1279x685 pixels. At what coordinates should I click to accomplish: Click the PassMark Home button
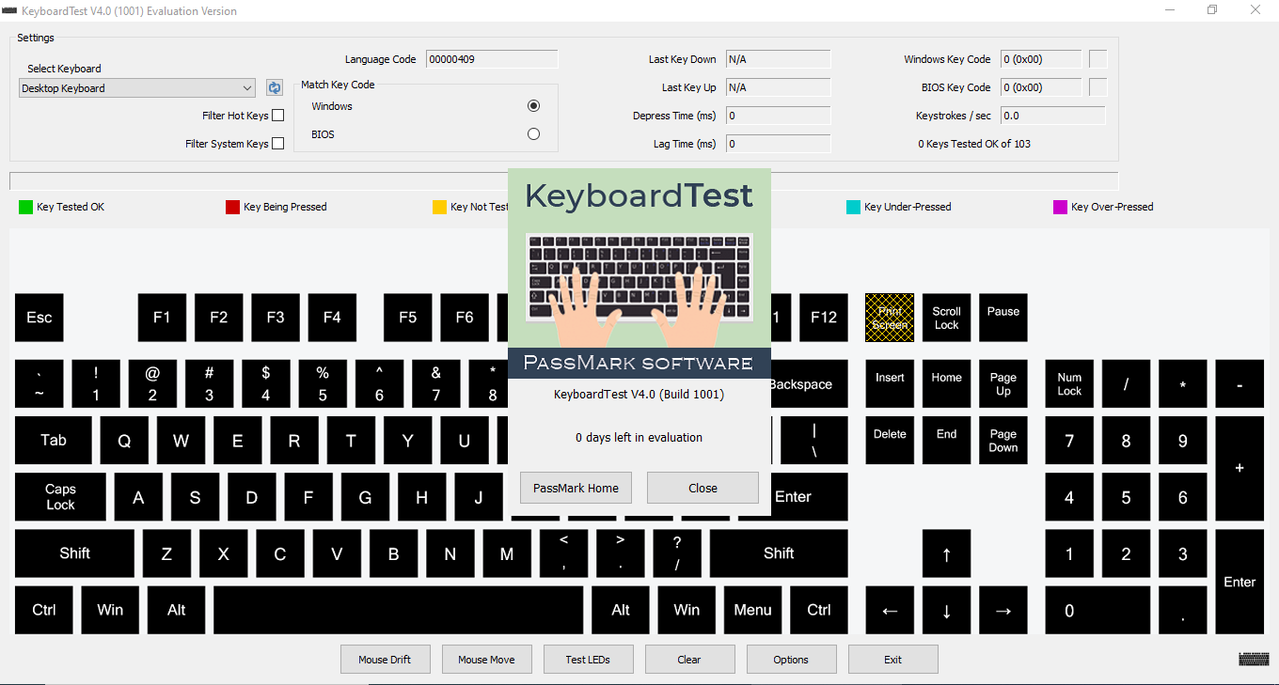click(576, 488)
